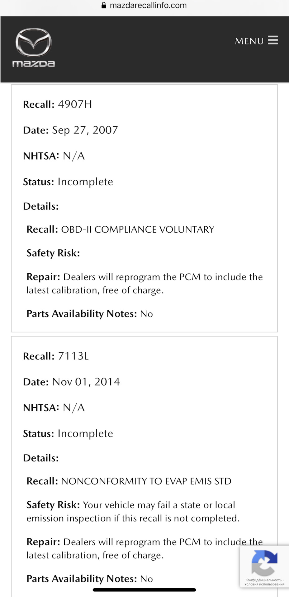Image resolution: width=289 pixels, height=597 pixels.
Task: Click the reCAPTCHA badge icon
Action: (264, 562)
